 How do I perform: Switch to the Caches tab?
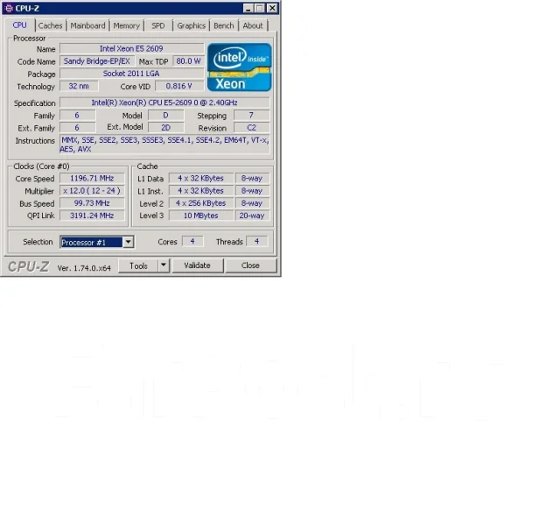pyautogui.click(x=51, y=25)
